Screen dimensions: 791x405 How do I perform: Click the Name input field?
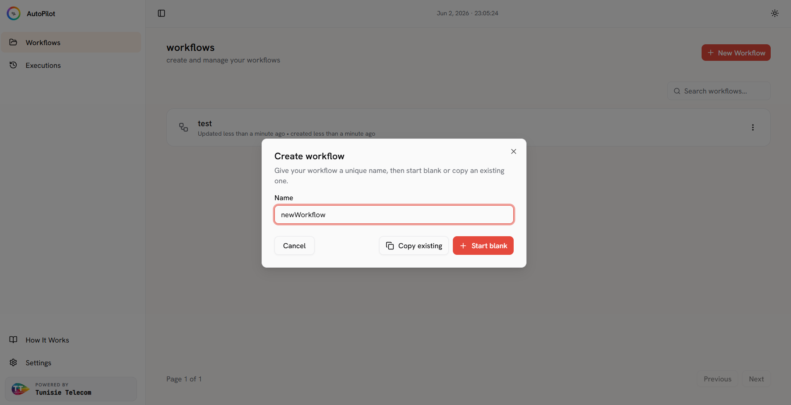[x=394, y=215]
